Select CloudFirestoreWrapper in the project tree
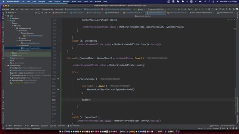 (34, 36)
